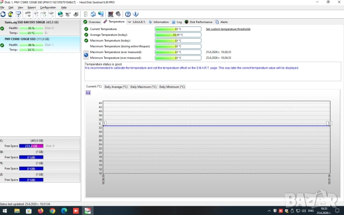
Task: Open Firefox from the taskbar
Action: click(x=41, y=211)
